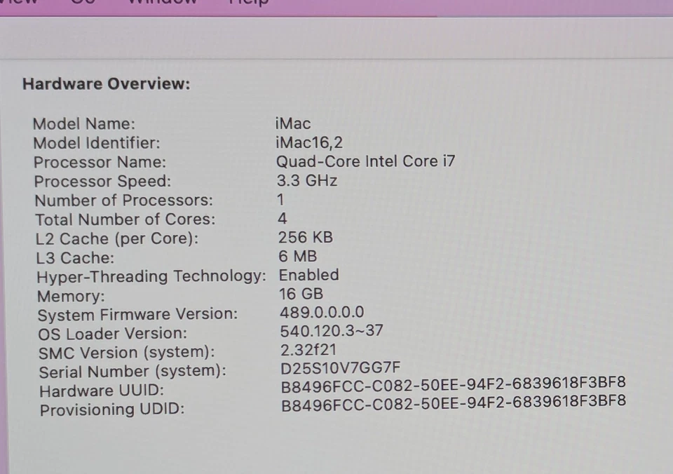Select the L3 Cache value 6 MB

(297, 256)
